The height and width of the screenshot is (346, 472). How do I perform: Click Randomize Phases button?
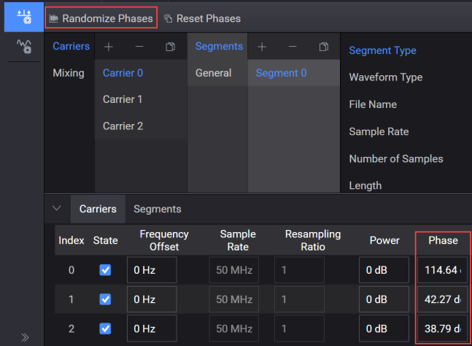point(101,18)
